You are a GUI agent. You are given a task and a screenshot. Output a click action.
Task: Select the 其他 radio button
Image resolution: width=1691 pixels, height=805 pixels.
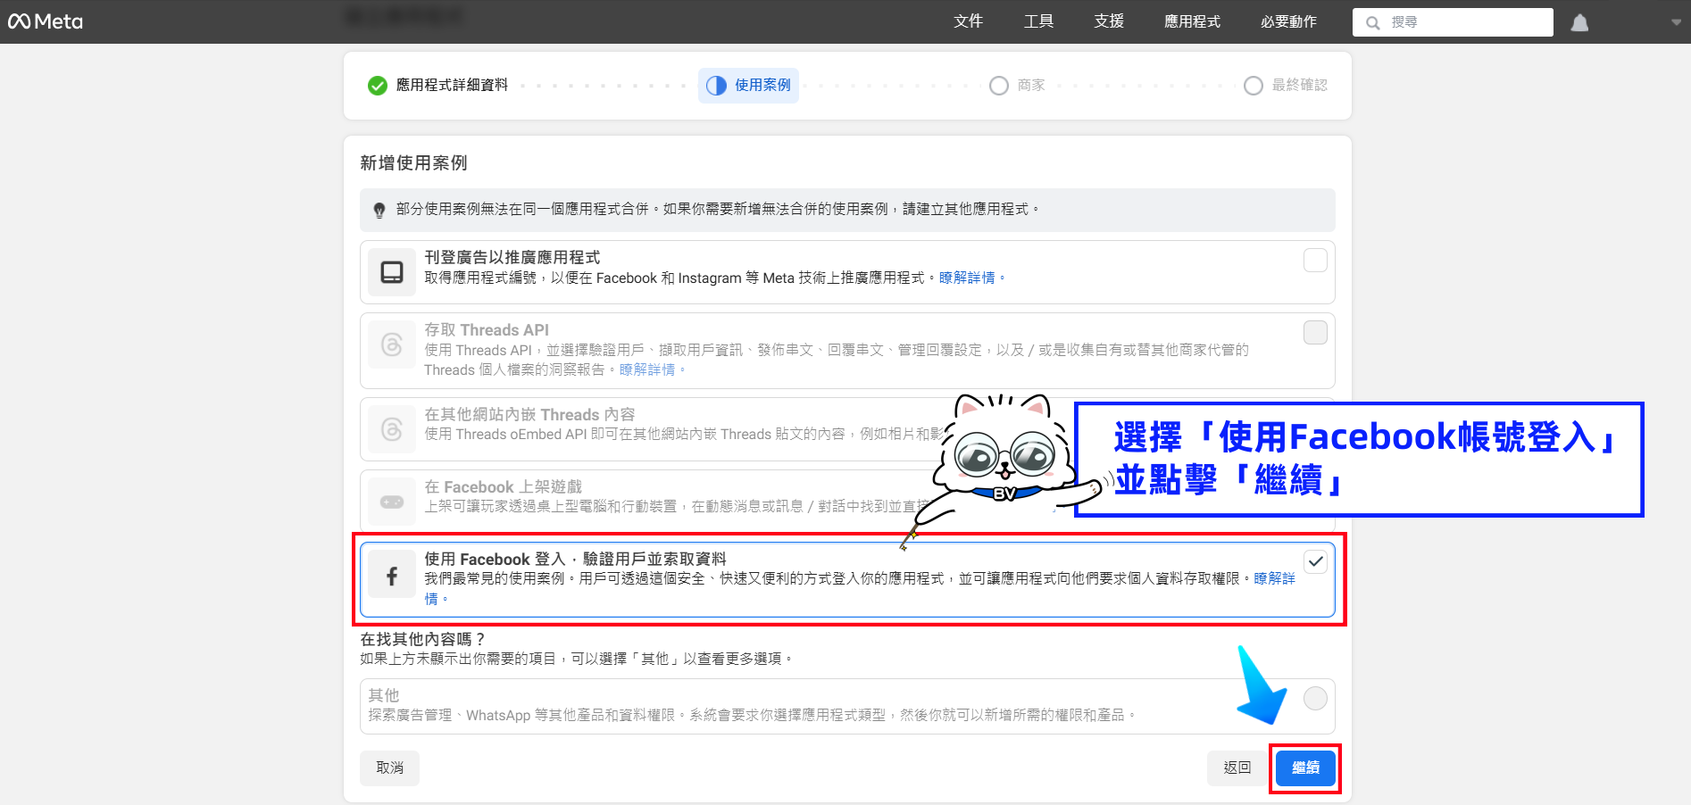point(1315,698)
